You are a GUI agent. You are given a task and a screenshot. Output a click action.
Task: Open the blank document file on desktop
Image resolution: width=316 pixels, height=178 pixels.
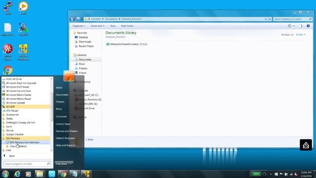tap(8, 30)
